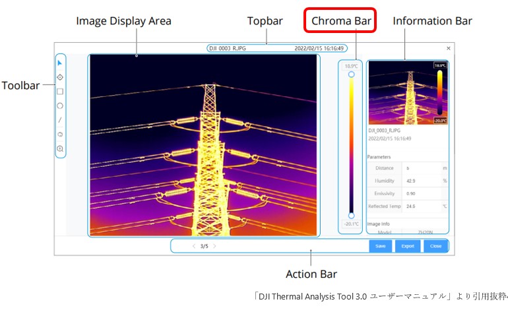The width and height of the screenshot is (508, 314).
Task: Select the polygon measurement tool
Action: click(60, 134)
